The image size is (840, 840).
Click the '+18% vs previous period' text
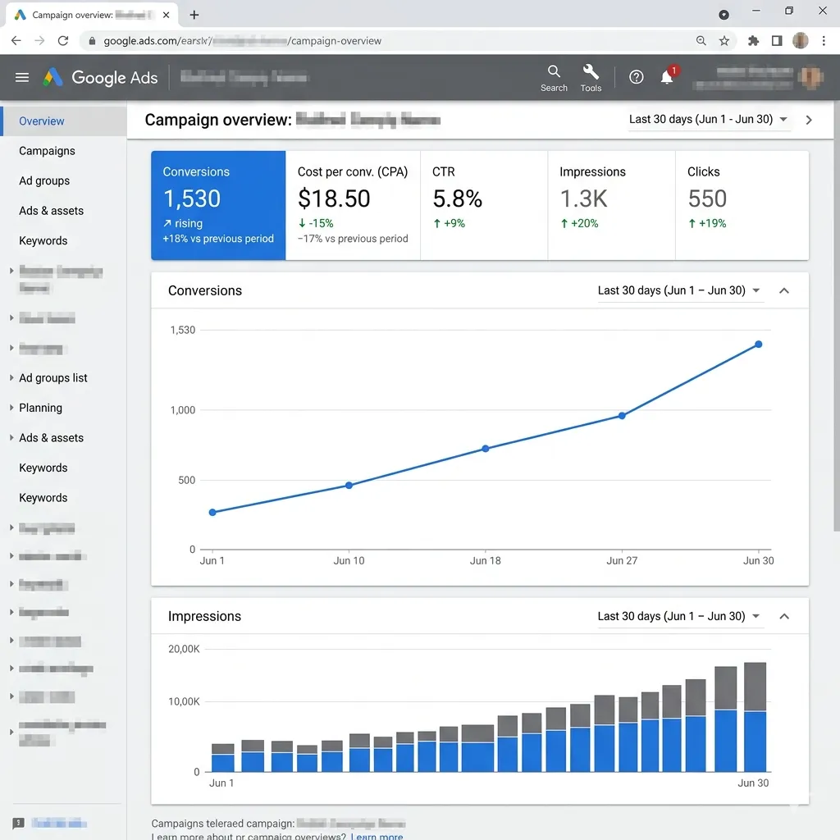pyautogui.click(x=218, y=239)
